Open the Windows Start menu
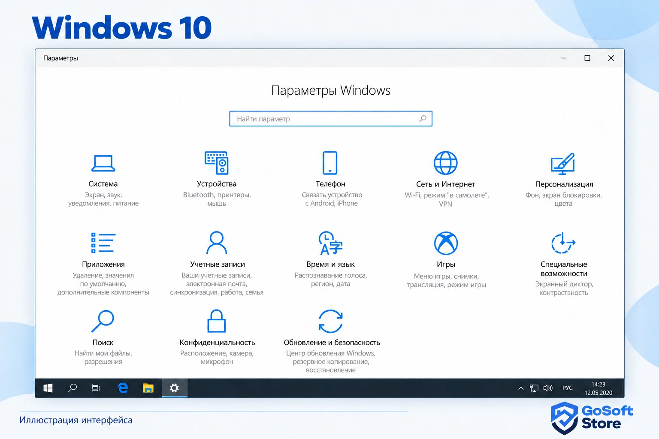This screenshot has height=439, width=659. coord(48,388)
